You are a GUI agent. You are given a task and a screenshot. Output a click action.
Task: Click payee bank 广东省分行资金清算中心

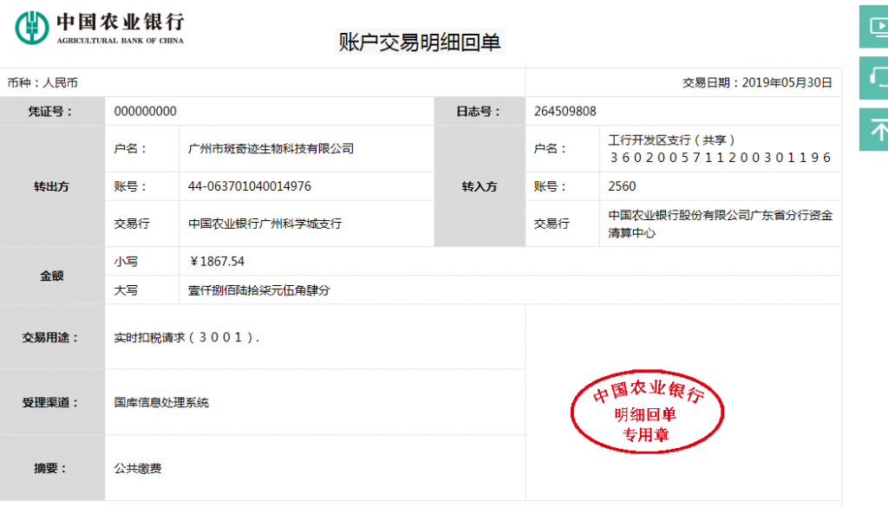click(x=721, y=224)
